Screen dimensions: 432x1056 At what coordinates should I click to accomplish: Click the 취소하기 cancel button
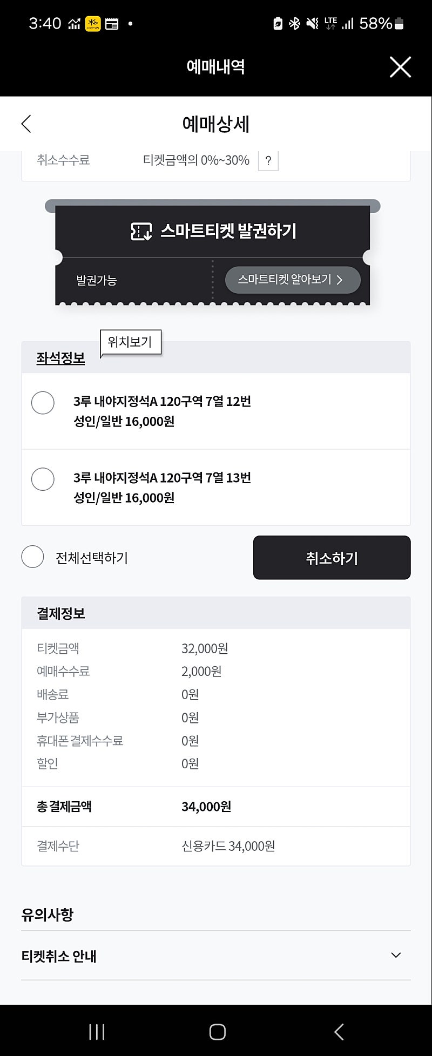[332, 558]
